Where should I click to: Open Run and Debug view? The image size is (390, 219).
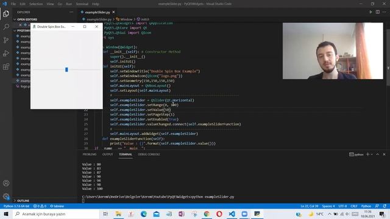pyautogui.click(x=6, y=53)
